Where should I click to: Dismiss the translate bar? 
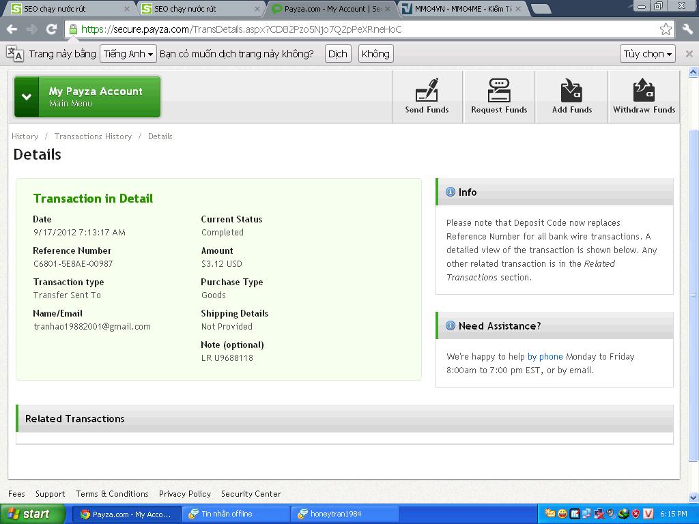point(689,54)
